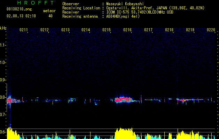Click the faint echo trace near 0219
Image resolution: width=219 pixels, height=139 pixels.
(190, 100)
